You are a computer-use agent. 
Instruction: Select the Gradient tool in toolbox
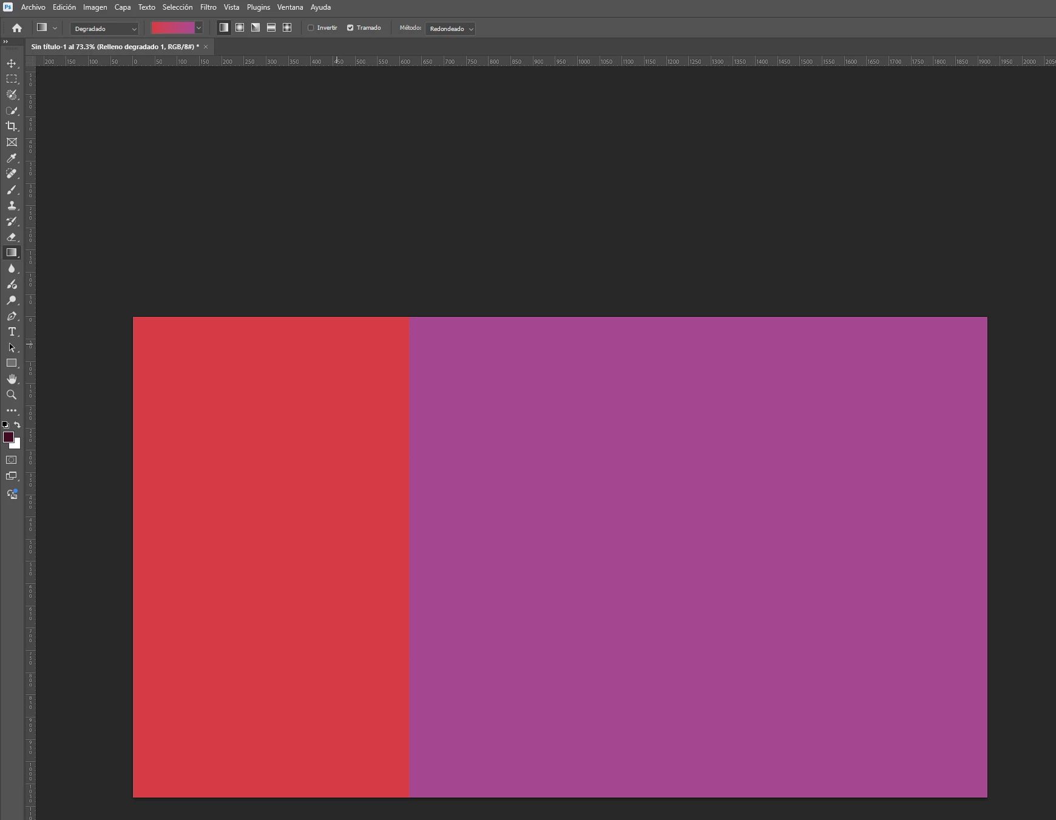[12, 252]
